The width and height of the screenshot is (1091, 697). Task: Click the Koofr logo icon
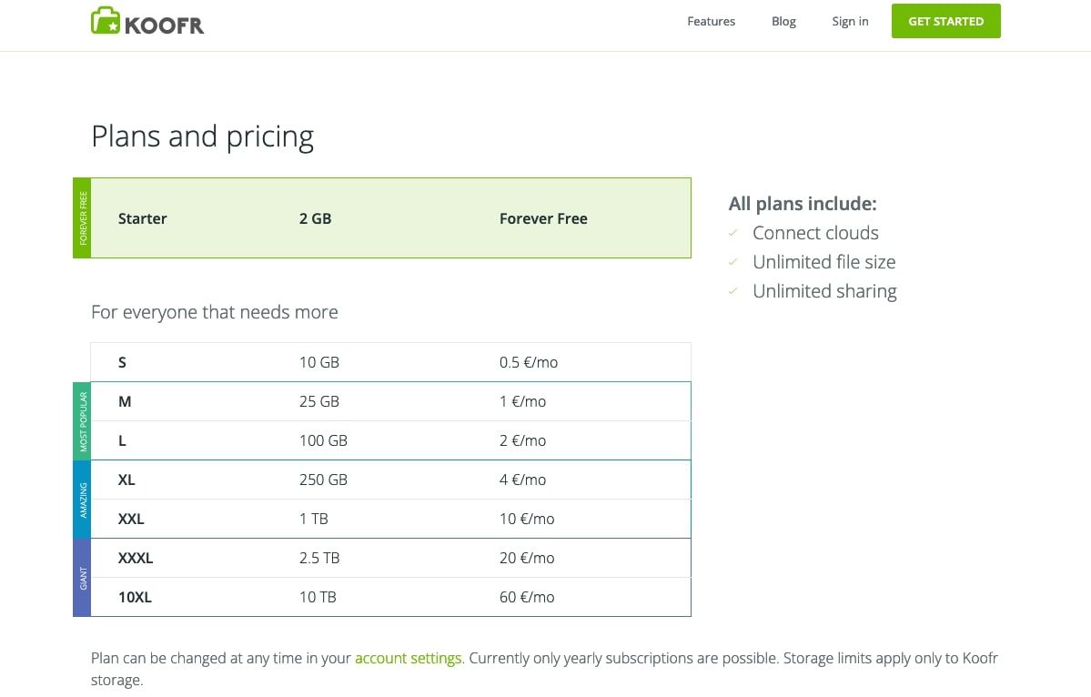(x=106, y=21)
